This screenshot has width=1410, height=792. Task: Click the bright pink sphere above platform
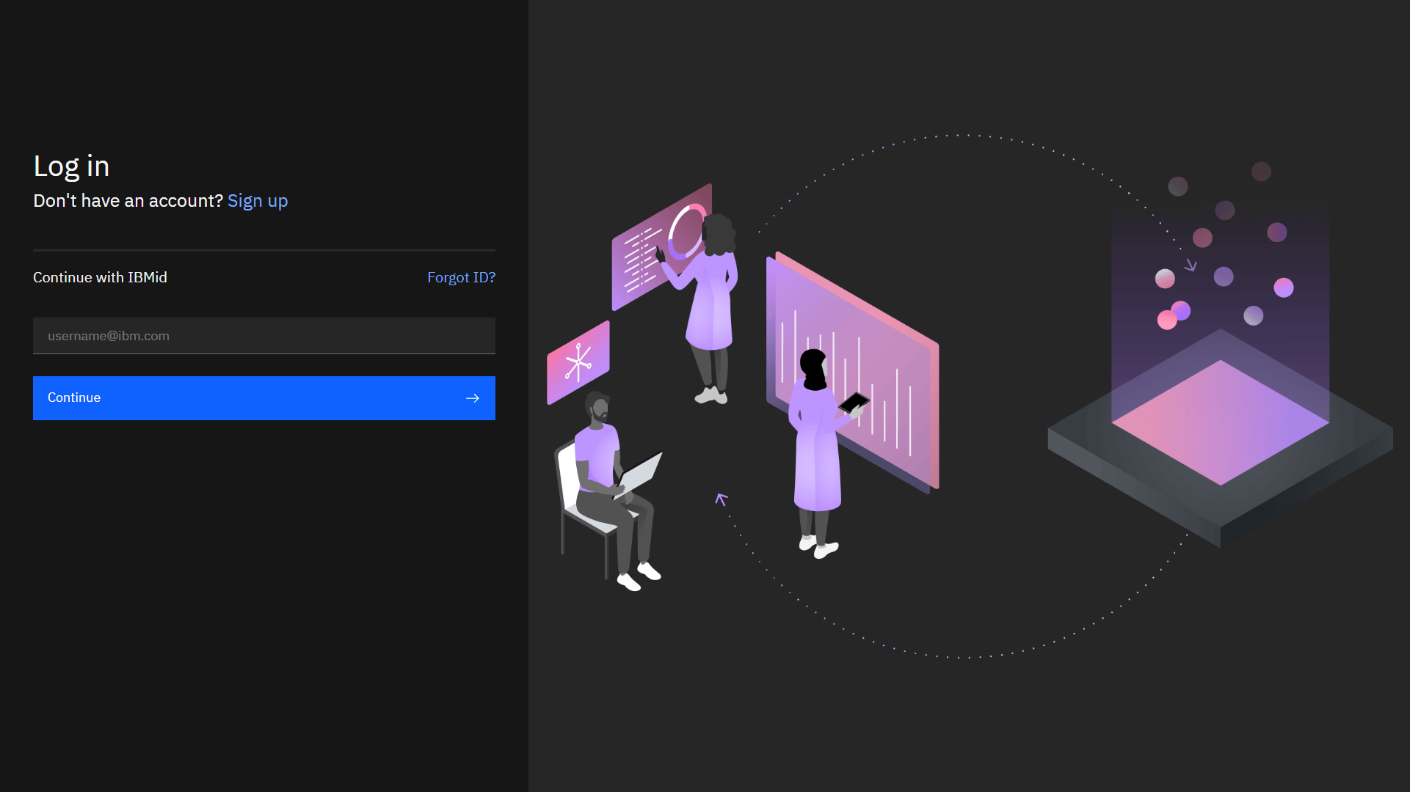pyautogui.click(x=1166, y=320)
